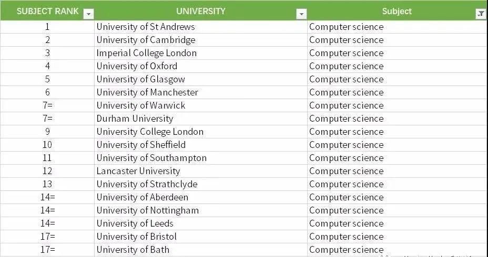488x257 pixels.
Task: Select the UNIVERSITY header cell
Action: click(201, 10)
